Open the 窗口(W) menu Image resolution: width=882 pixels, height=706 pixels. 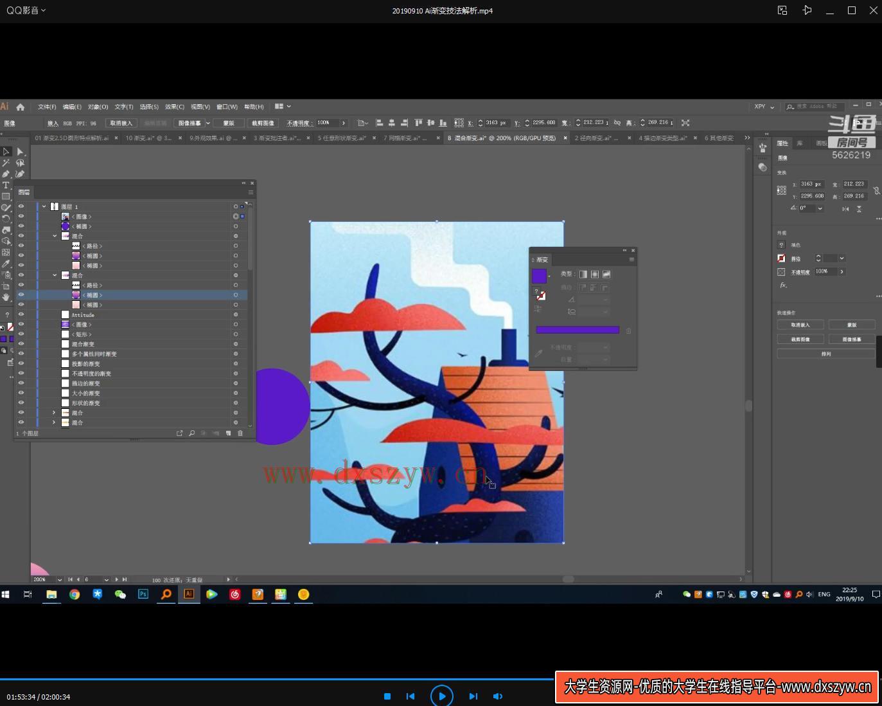[x=227, y=107]
